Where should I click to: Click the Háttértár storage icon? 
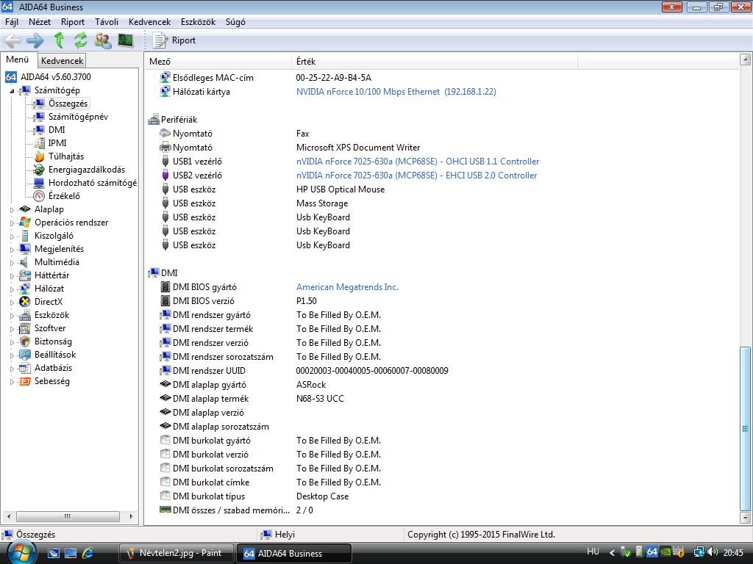(x=24, y=275)
